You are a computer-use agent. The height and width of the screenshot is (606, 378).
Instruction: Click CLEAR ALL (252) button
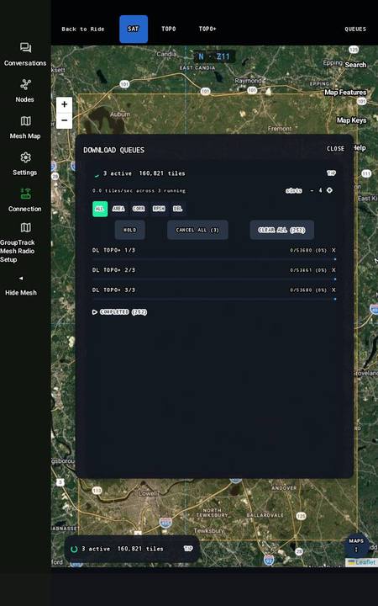tap(281, 230)
